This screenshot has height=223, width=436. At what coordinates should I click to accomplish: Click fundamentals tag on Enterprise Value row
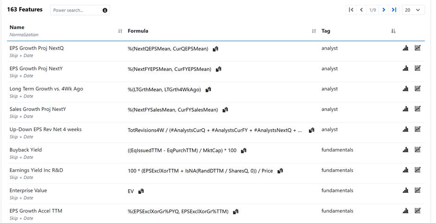point(337,191)
